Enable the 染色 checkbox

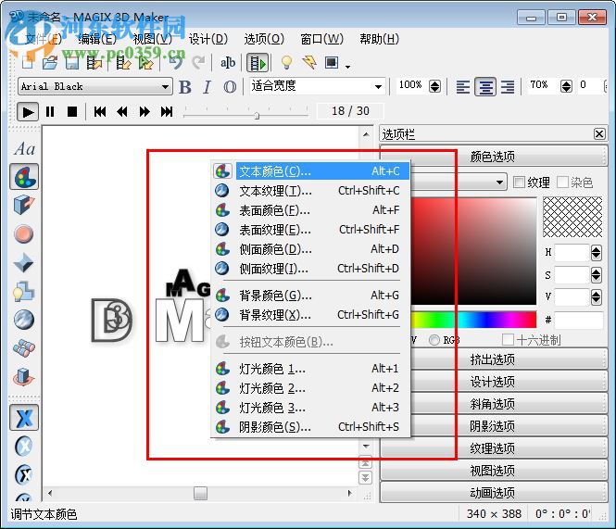(x=562, y=182)
